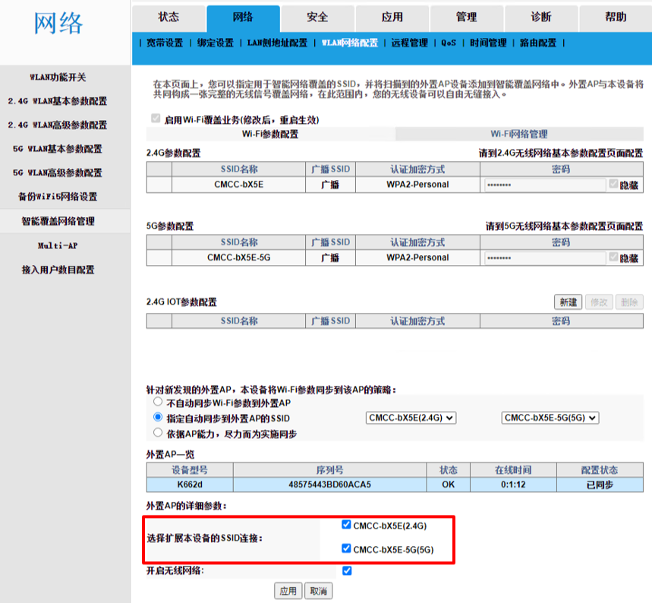Click the 应用 apply button
Screen dimensions: 652x603
click(288, 591)
